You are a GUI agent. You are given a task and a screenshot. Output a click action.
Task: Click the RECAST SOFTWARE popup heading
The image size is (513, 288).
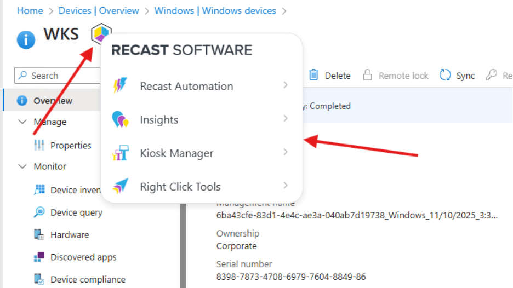(x=182, y=50)
